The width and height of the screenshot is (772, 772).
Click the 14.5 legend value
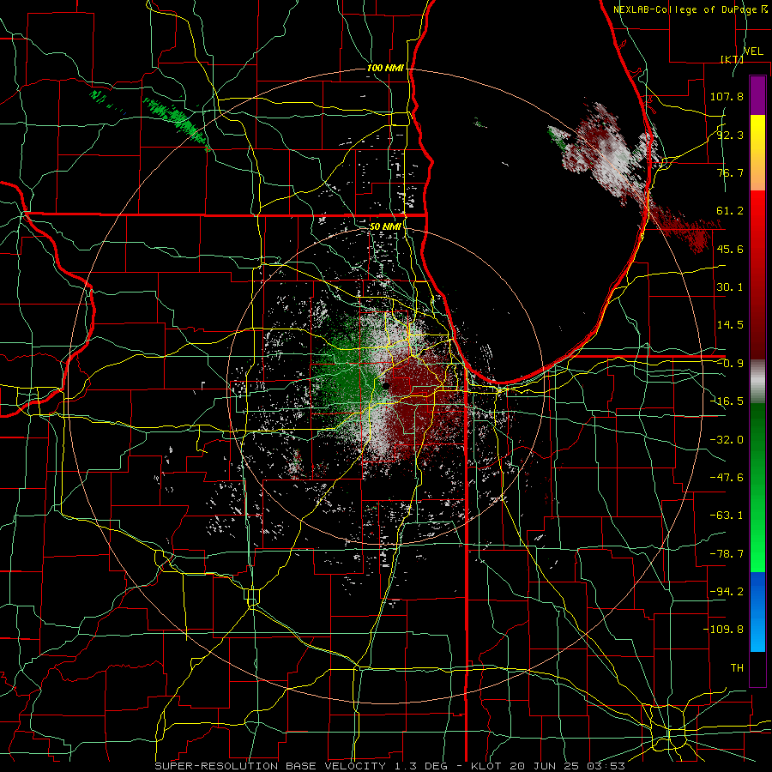(730, 325)
